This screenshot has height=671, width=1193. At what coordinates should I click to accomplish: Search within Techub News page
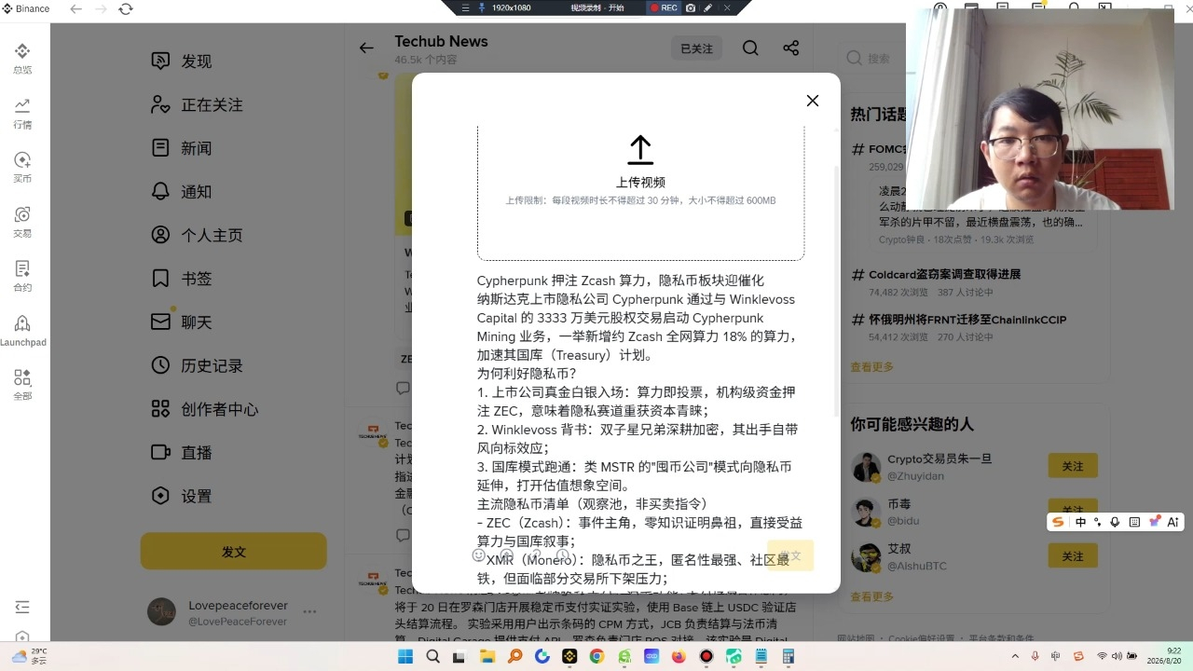(750, 48)
